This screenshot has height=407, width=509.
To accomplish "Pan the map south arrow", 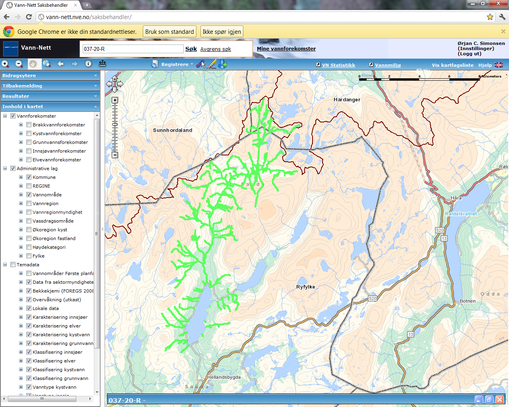I will point(115,90).
